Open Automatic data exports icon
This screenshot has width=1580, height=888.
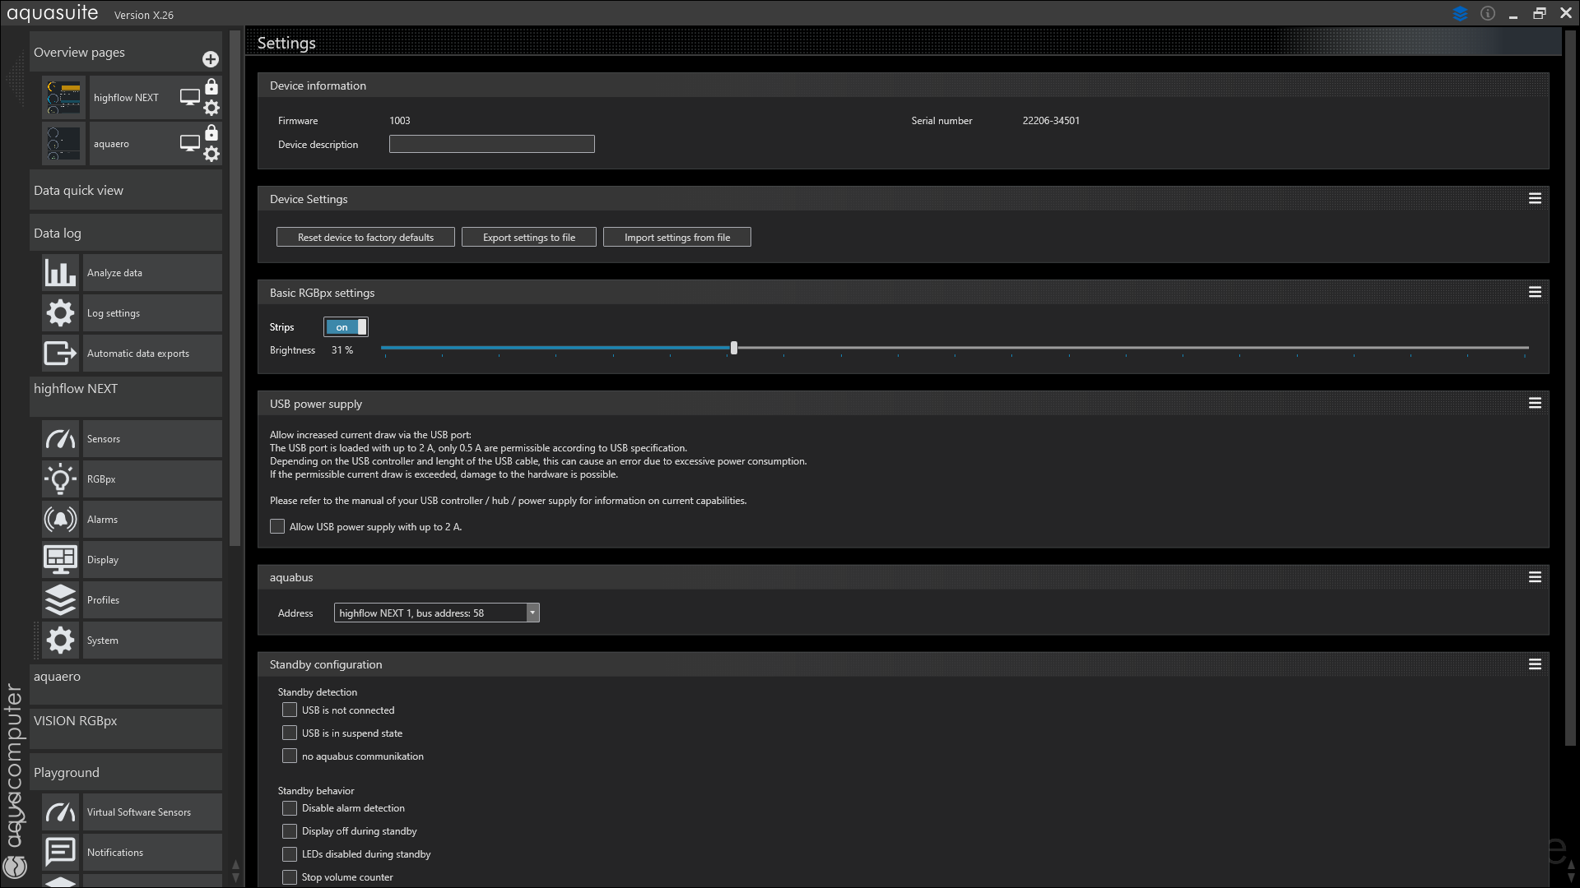point(60,354)
